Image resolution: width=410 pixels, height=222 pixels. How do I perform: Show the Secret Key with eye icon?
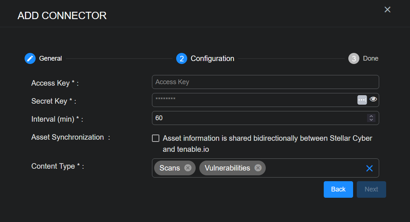(373, 99)
